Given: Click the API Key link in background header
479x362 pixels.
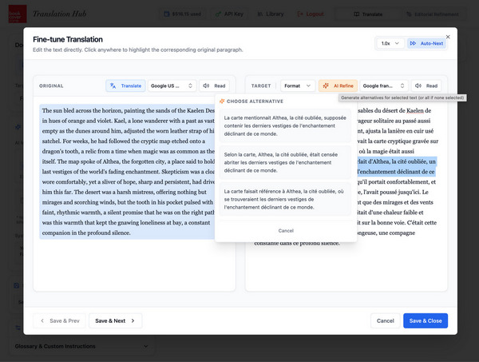Looking at the screenshot, I should [x=229, y=14].
